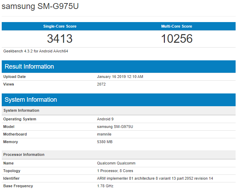Screen dimensions: 237x190
Task: Click the January 16 2019 upload date value
Action: (120, 77)
